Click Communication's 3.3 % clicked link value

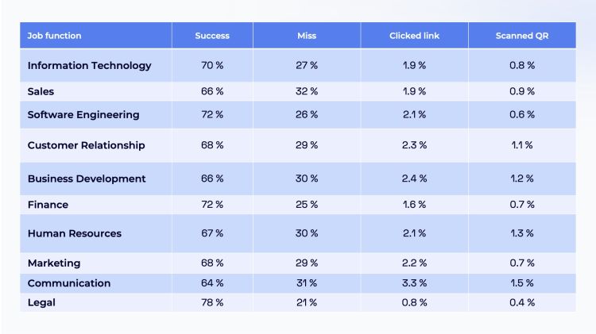(x=414, y=283)
